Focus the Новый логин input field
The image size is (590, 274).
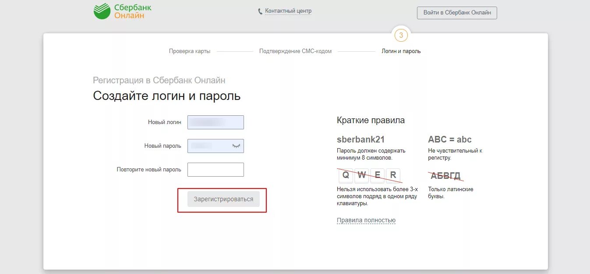pyautogui.click(x=216, y=122)
